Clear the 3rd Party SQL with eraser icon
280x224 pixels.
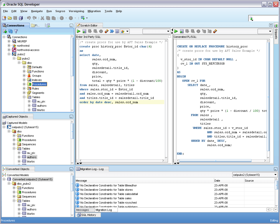coord(106,31)
